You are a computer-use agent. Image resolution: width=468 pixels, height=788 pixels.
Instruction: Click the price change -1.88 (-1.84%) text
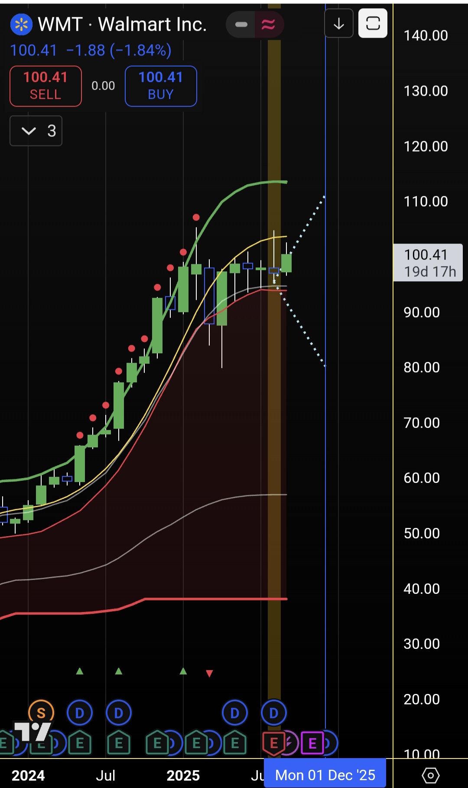coord(119,51)
